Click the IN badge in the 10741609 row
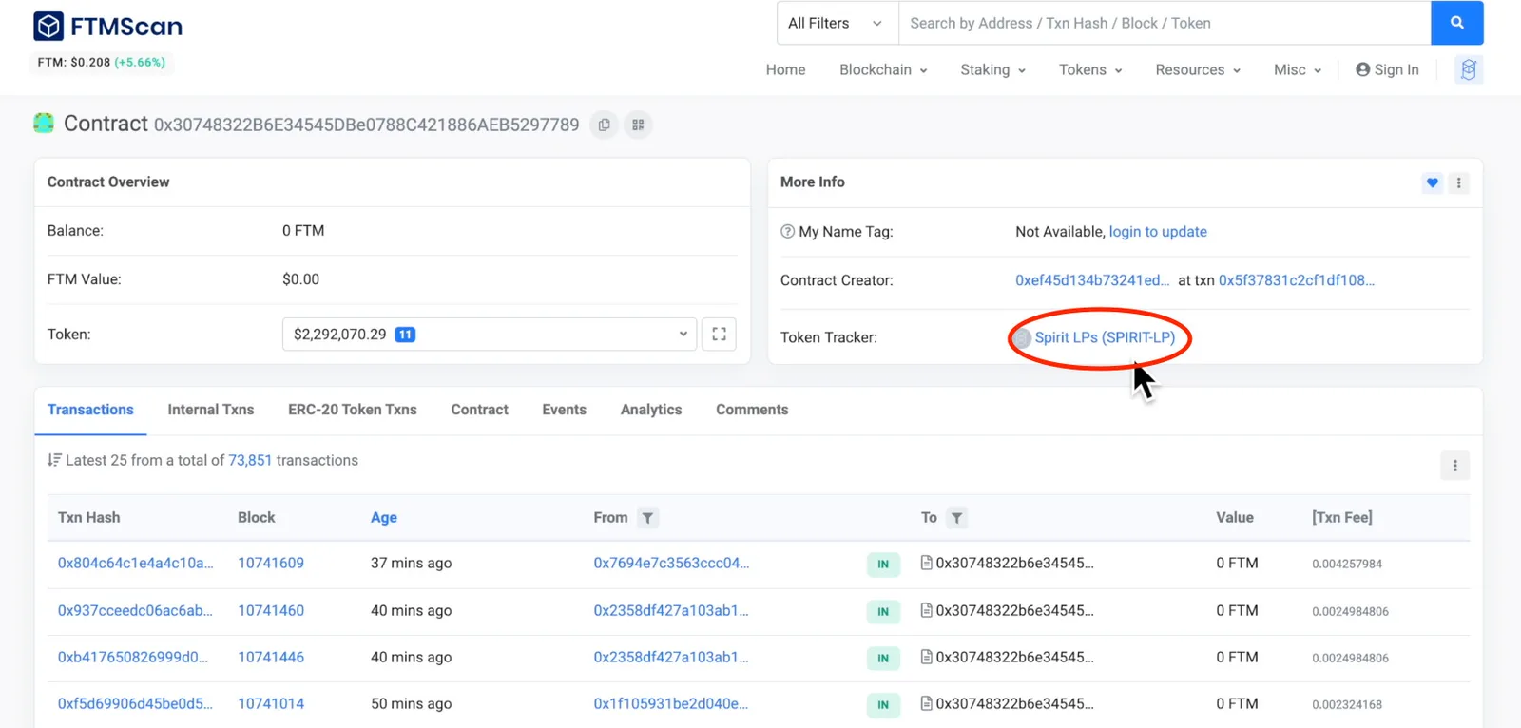 point(883,565)
